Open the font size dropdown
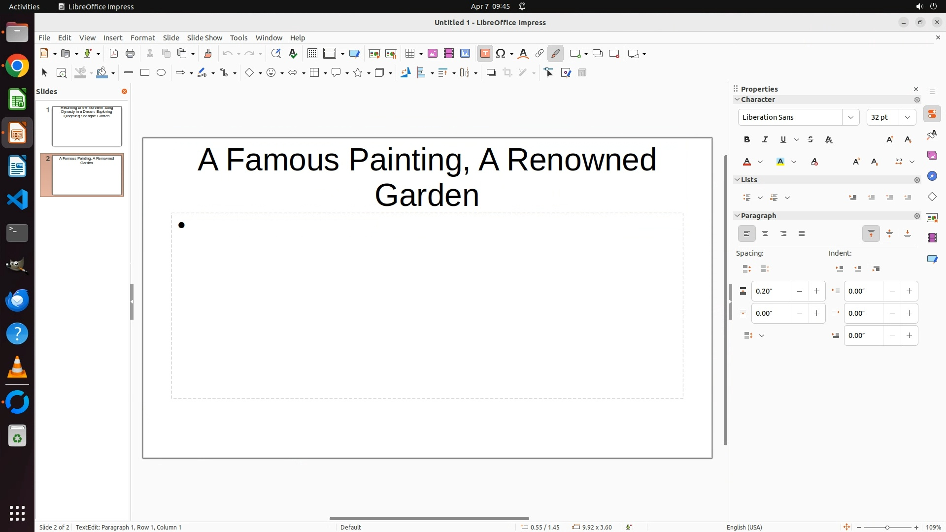946x532 pixels. (x=907, y=117)
